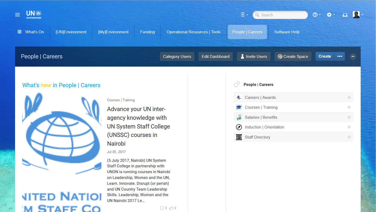The width and height of the screenshot is (376, 212).
Task: Click the Edit Dashboard button
Action: click(215, 57)
